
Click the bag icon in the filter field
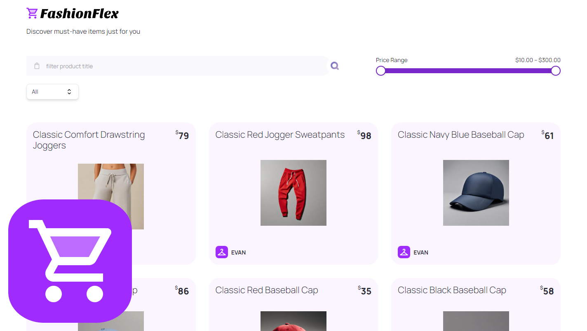point(37,66)
